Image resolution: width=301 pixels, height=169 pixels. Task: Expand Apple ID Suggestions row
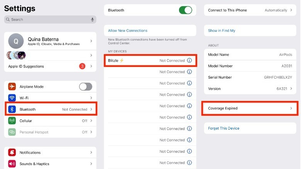(x=50, y=66)
